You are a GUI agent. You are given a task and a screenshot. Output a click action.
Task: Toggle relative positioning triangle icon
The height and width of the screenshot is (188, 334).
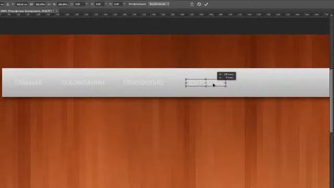[8, 4]
